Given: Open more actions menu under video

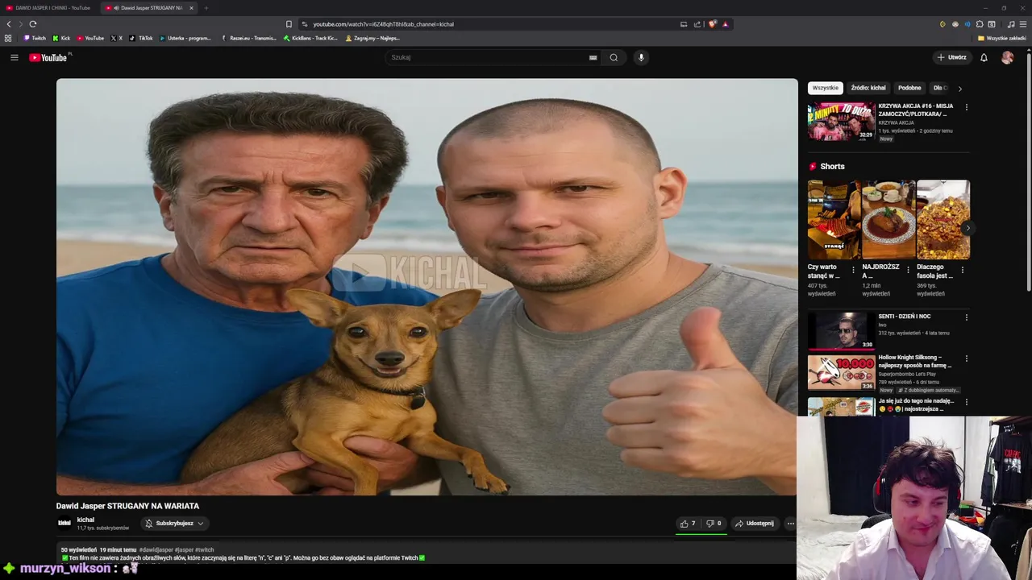Looking at the screenshot, I should (x=790, y=524).
